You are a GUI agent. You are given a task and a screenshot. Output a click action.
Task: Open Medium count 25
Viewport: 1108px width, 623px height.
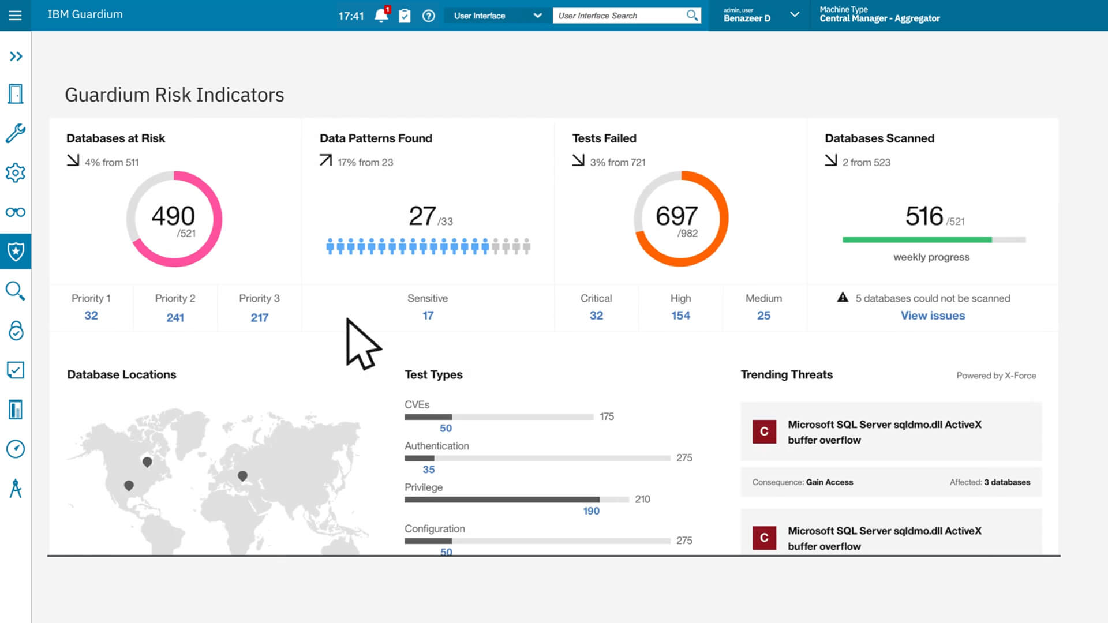[x=763, y=316]
